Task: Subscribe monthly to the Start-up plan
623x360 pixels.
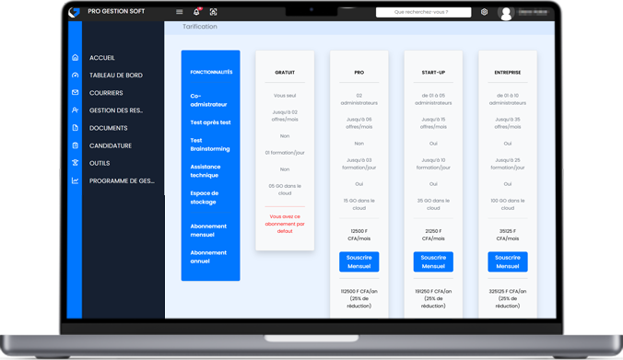Action: point(433,262)
